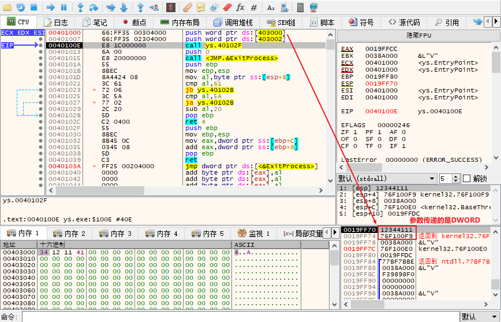Screen dimensions: 501x322
Task: Click the ASCII column header in dump
Action: tap(267, 245)
